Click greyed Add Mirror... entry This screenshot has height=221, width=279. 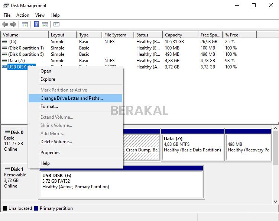(x=75, y=134)
